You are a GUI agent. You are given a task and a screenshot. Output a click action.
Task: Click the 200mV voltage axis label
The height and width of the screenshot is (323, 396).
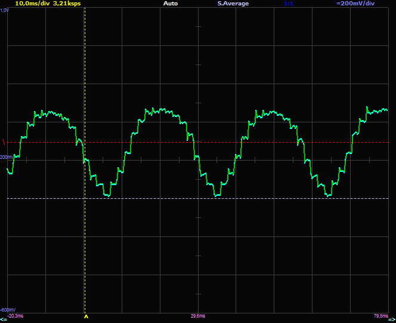click(x=7, y=157)
